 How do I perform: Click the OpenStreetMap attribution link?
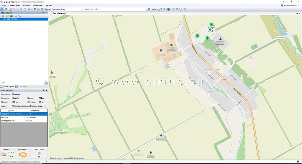tap(56, 158)
